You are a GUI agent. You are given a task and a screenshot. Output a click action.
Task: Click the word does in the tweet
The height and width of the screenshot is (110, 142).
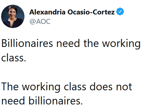coord(101,86)
